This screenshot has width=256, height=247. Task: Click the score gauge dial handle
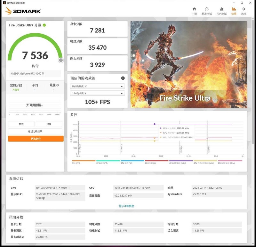click(61, 61)
